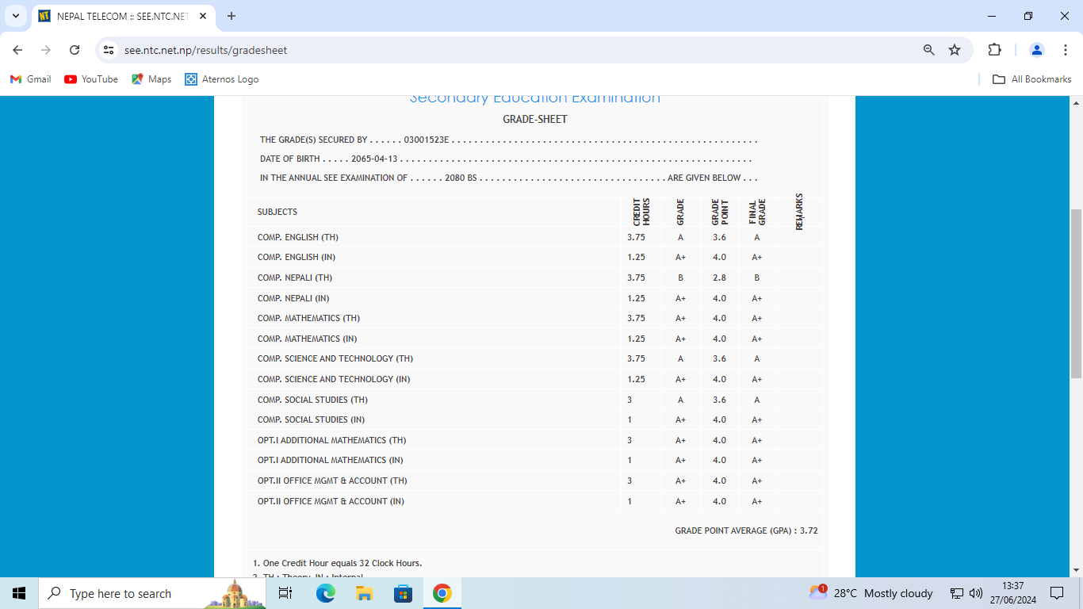Open a new tab with plus button
This screenshot has width=1083, height=609.
tap(232, 16)
